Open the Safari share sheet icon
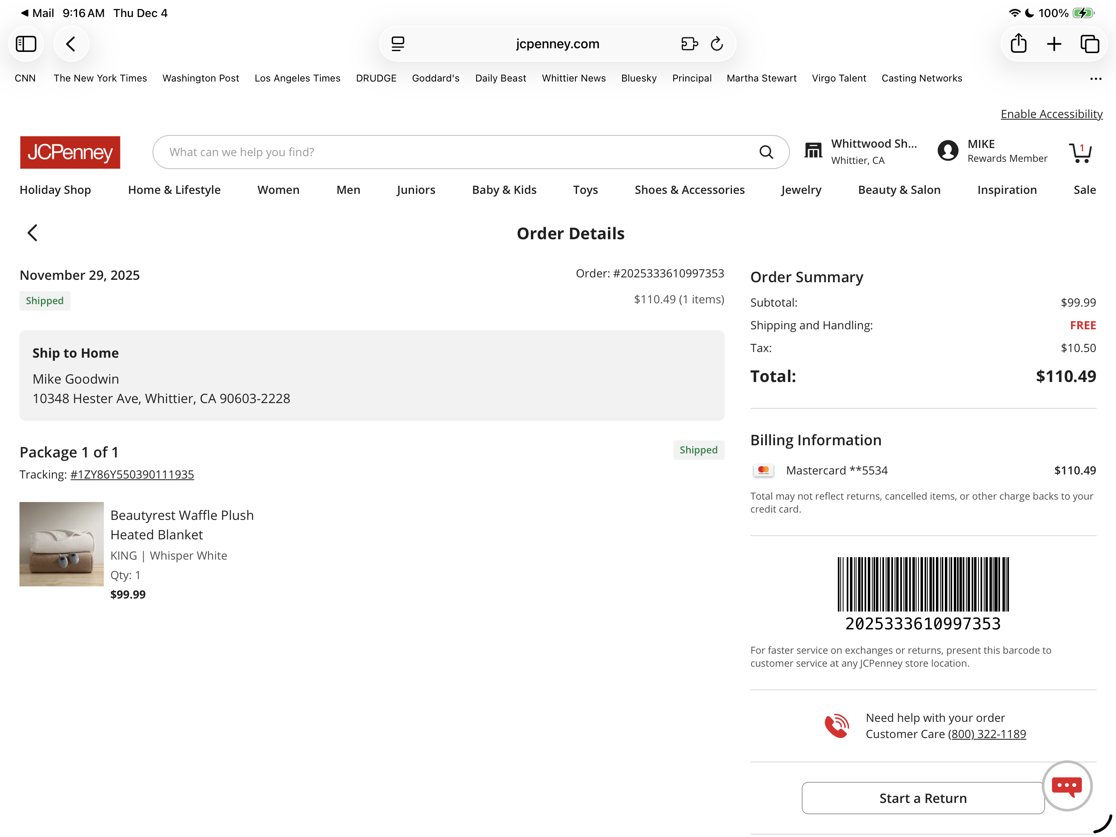 [1018, 43]
